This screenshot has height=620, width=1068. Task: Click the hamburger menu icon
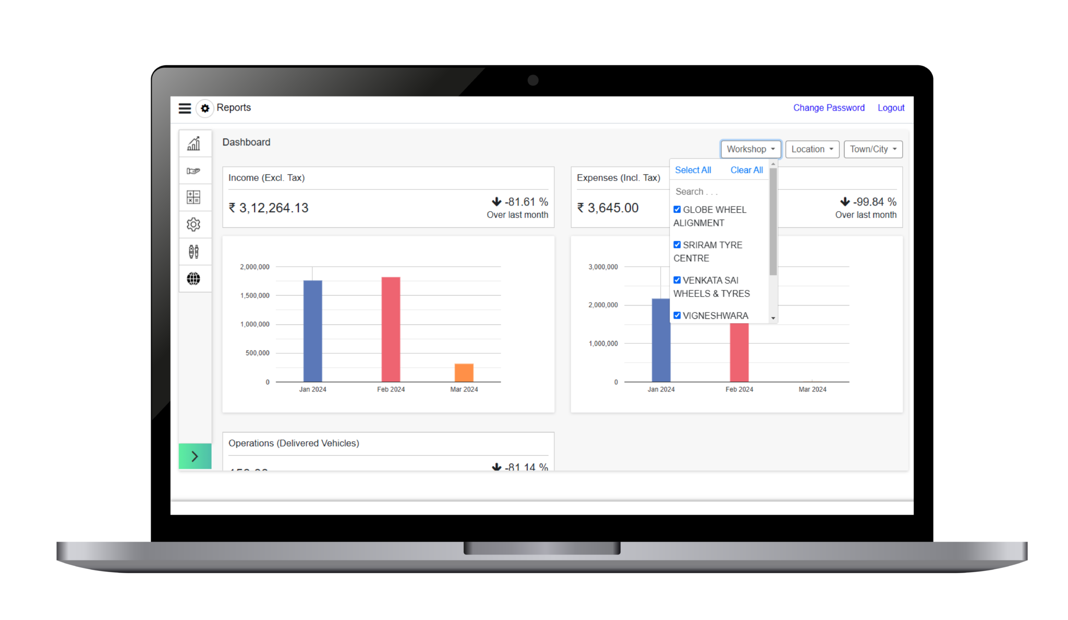point(185,107)
